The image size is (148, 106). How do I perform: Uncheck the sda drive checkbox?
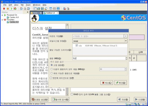tap(77, 45)
